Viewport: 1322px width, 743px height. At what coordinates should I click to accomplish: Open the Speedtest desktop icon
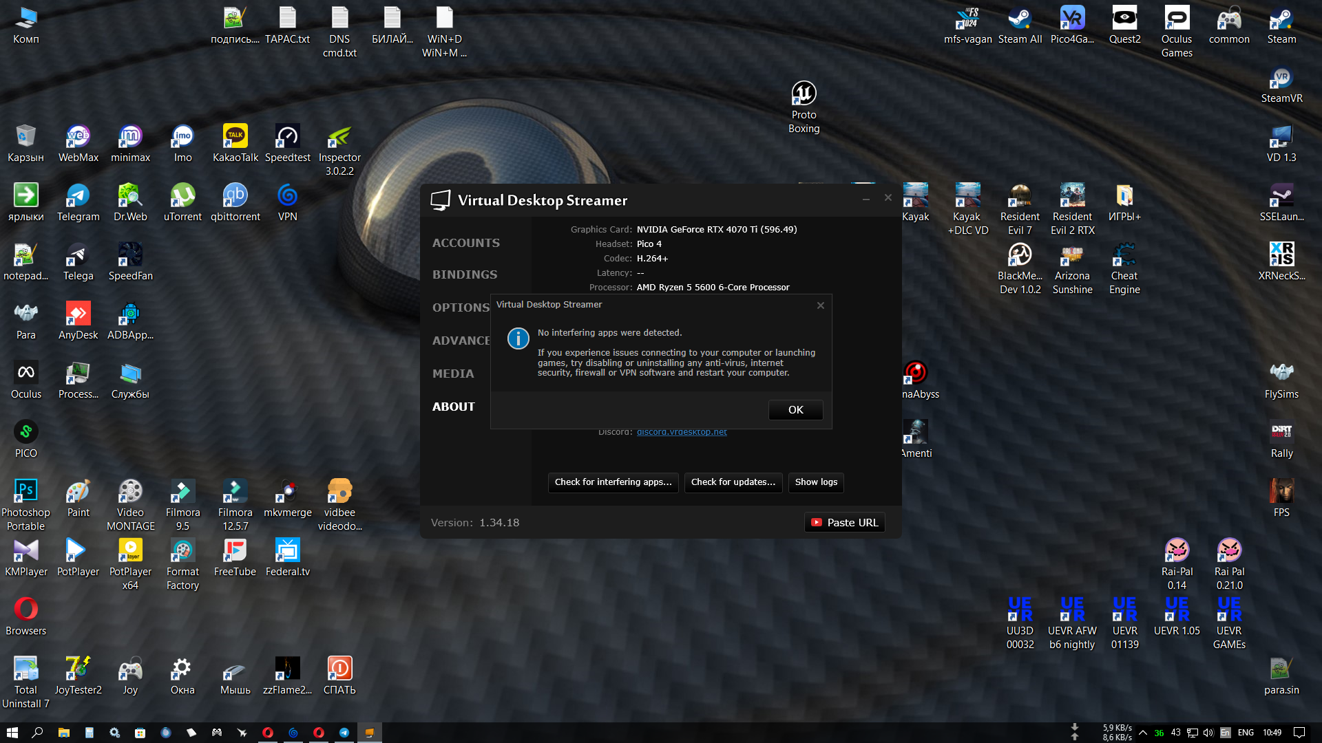[287, 144]
